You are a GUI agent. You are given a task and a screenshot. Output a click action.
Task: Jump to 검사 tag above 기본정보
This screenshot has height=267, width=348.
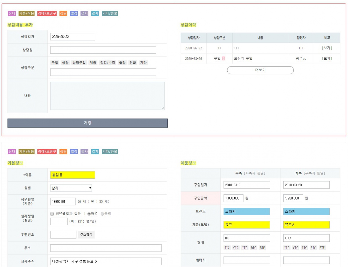pyautogui.click(x=84, y=152)
